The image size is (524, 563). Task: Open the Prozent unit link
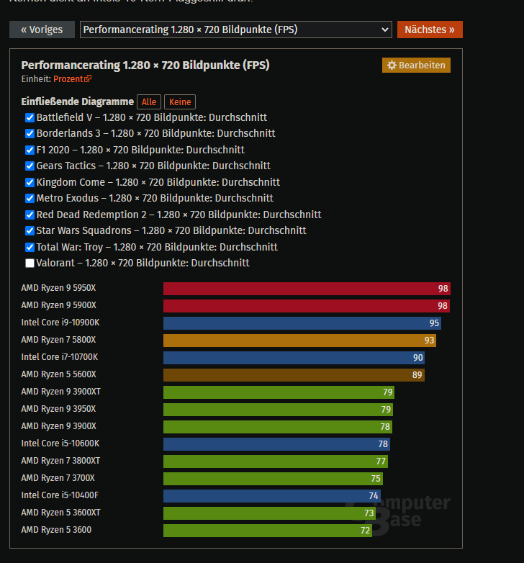coord(68,78)
